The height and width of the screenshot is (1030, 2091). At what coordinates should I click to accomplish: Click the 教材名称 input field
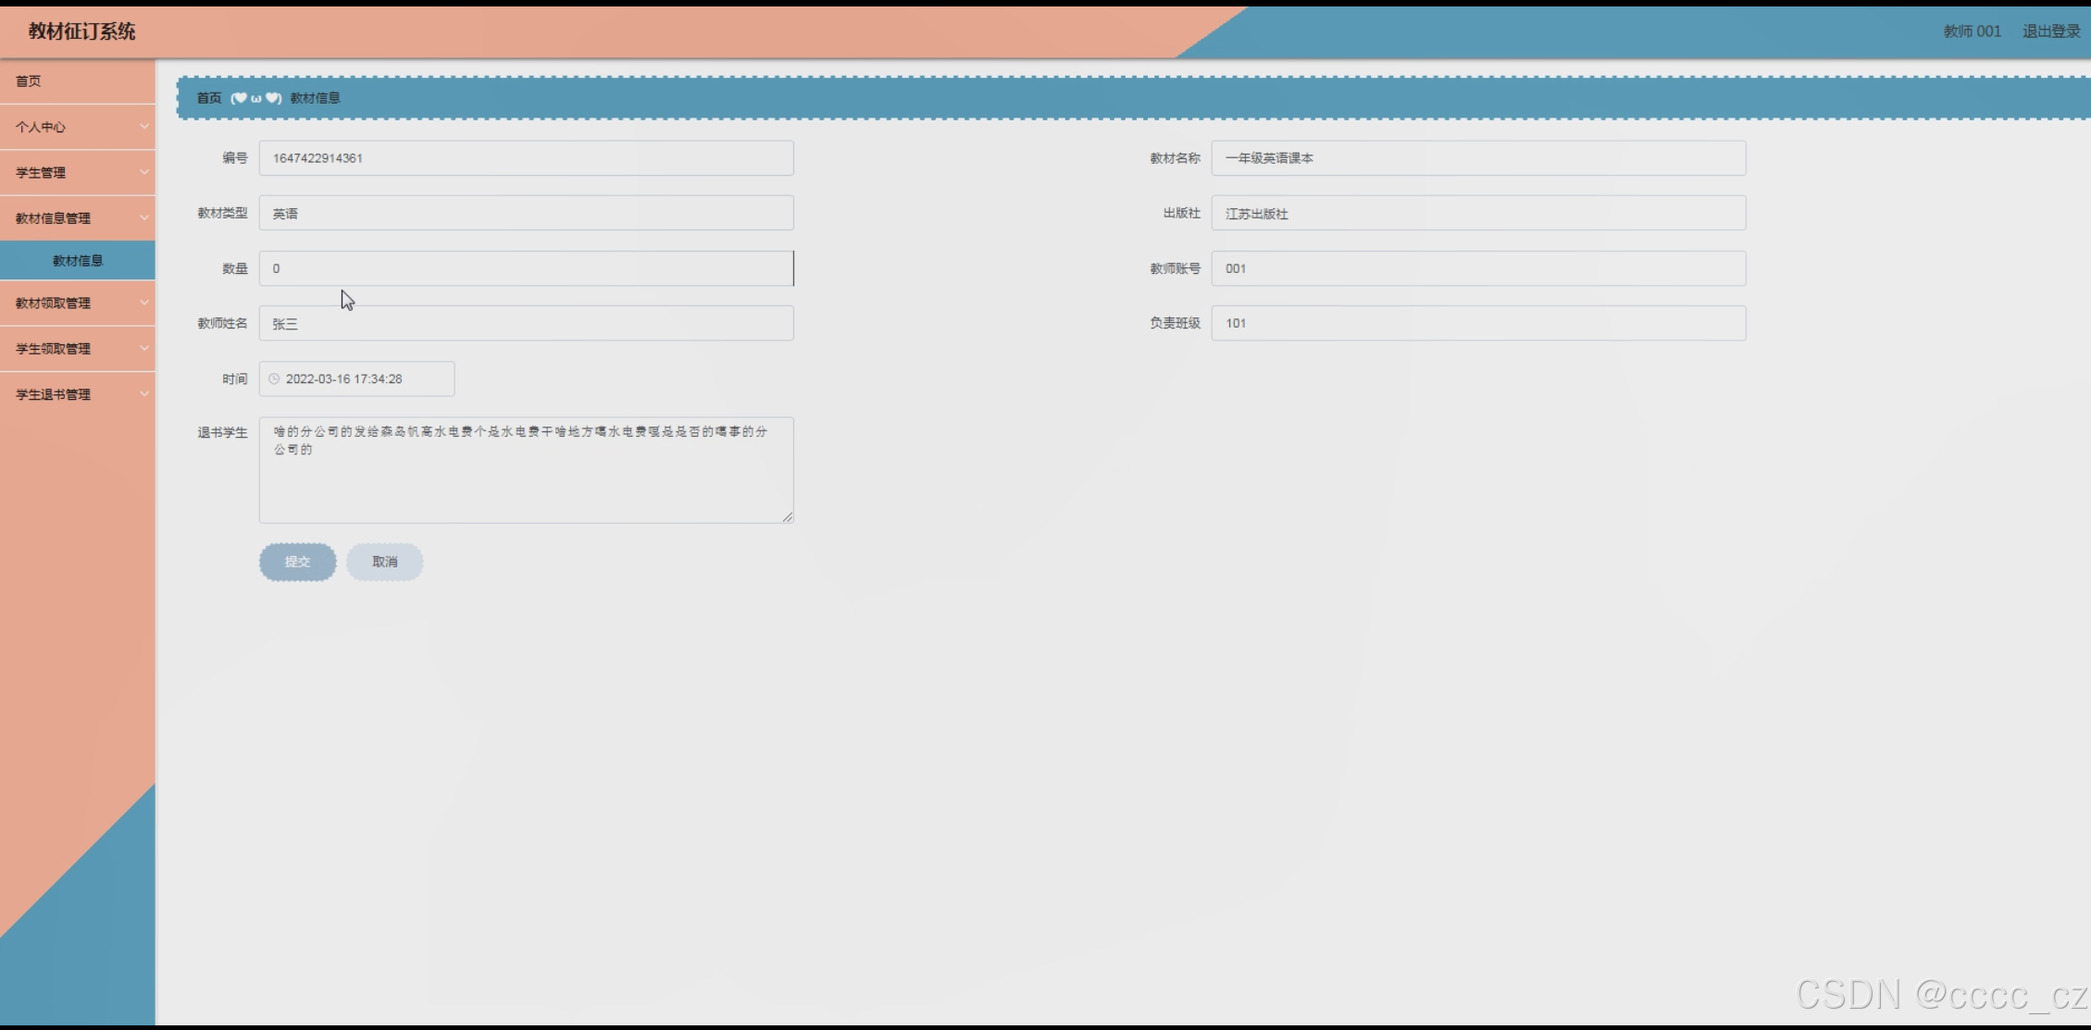click(1477, 158)
